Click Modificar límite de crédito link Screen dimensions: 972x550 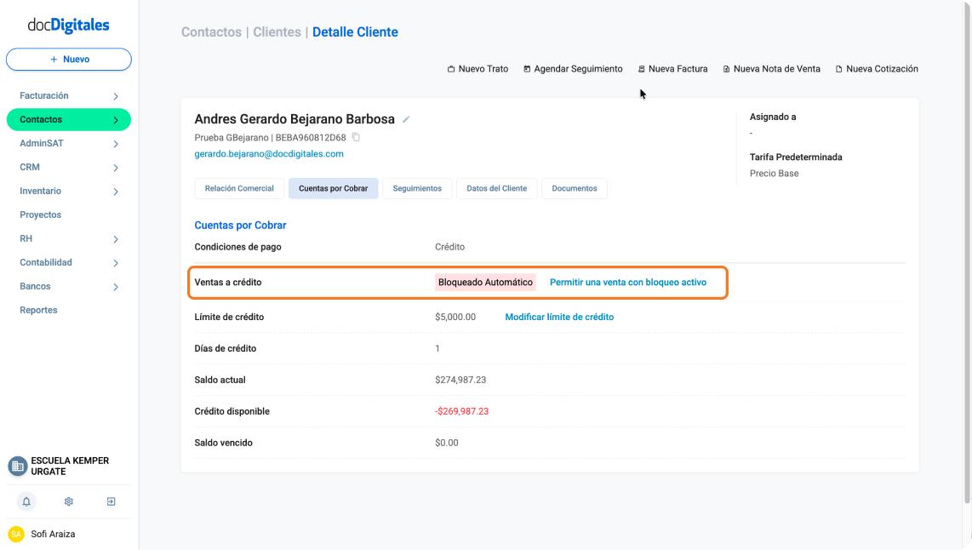point(559,317)
